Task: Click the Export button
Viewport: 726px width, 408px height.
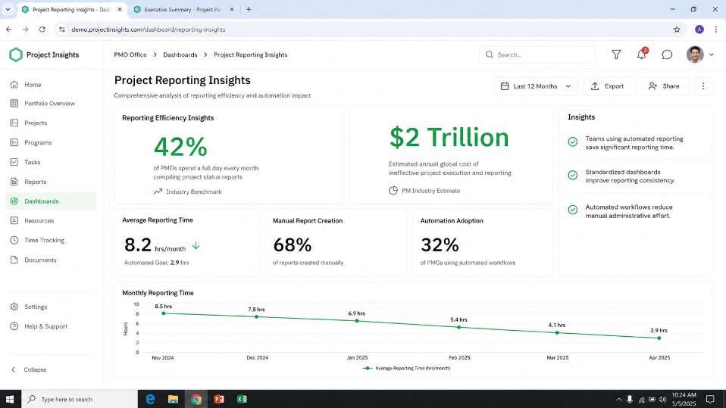Action: point(609,86)
